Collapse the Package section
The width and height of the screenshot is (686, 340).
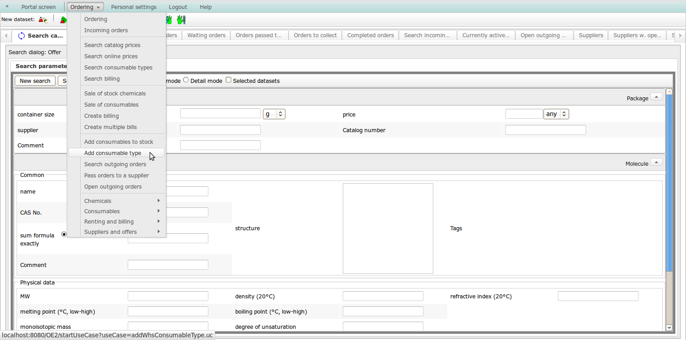(656, 97)
